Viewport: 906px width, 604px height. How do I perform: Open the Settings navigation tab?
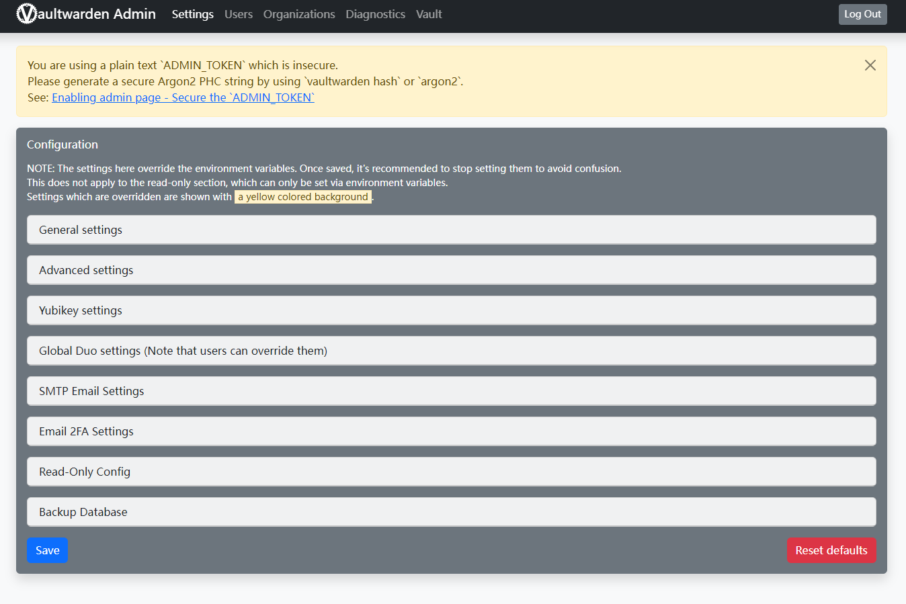pyautogui.click(x=192, y=14)
